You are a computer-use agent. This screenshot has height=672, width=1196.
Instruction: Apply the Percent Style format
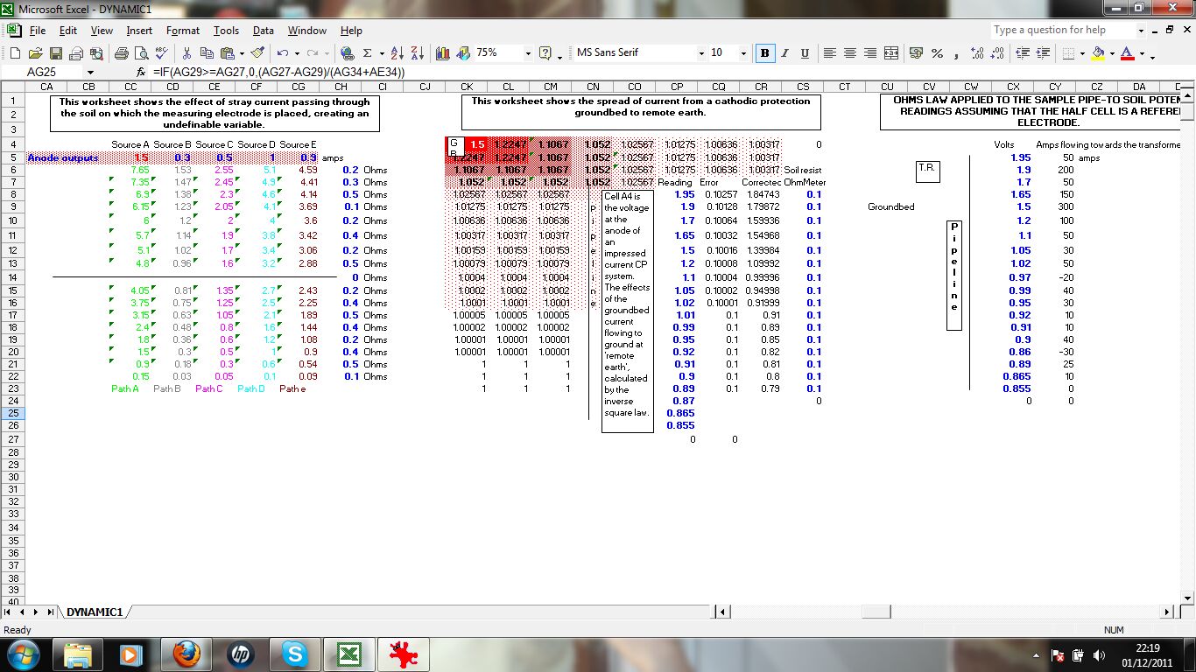pos(937,53)
